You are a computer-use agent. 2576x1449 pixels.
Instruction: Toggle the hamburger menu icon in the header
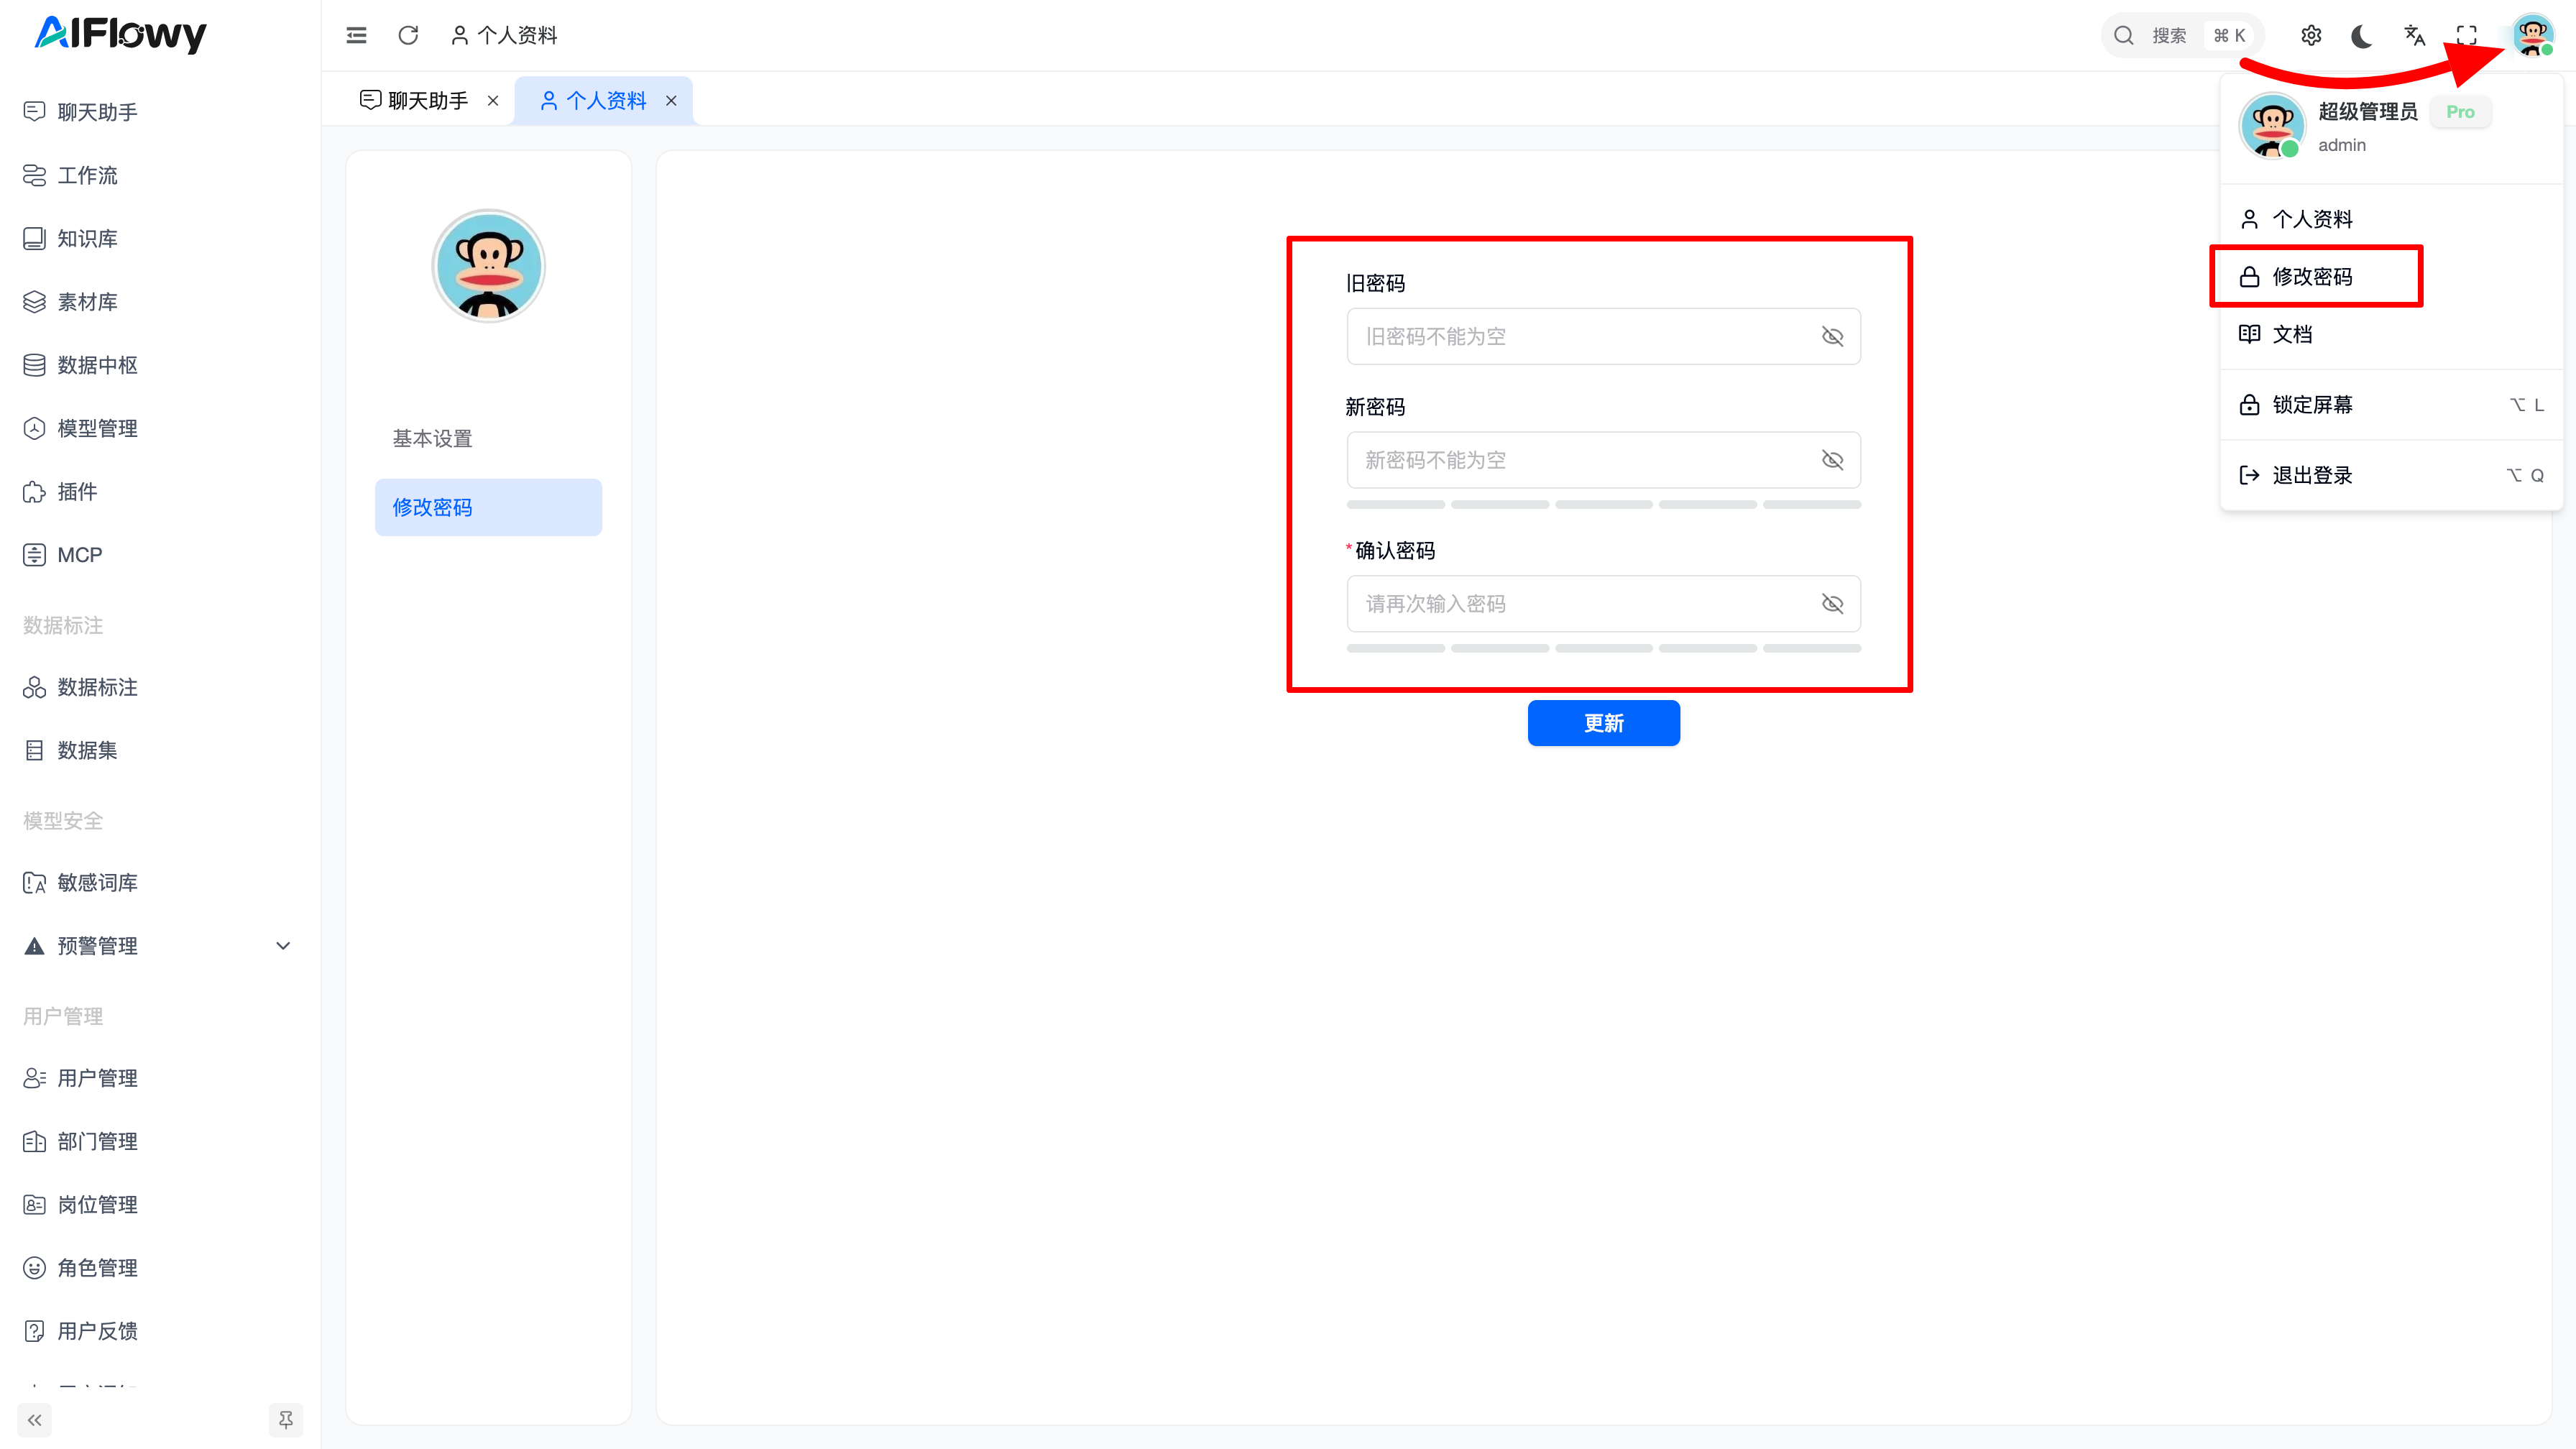pyautogui.click(x=356, y=36)
